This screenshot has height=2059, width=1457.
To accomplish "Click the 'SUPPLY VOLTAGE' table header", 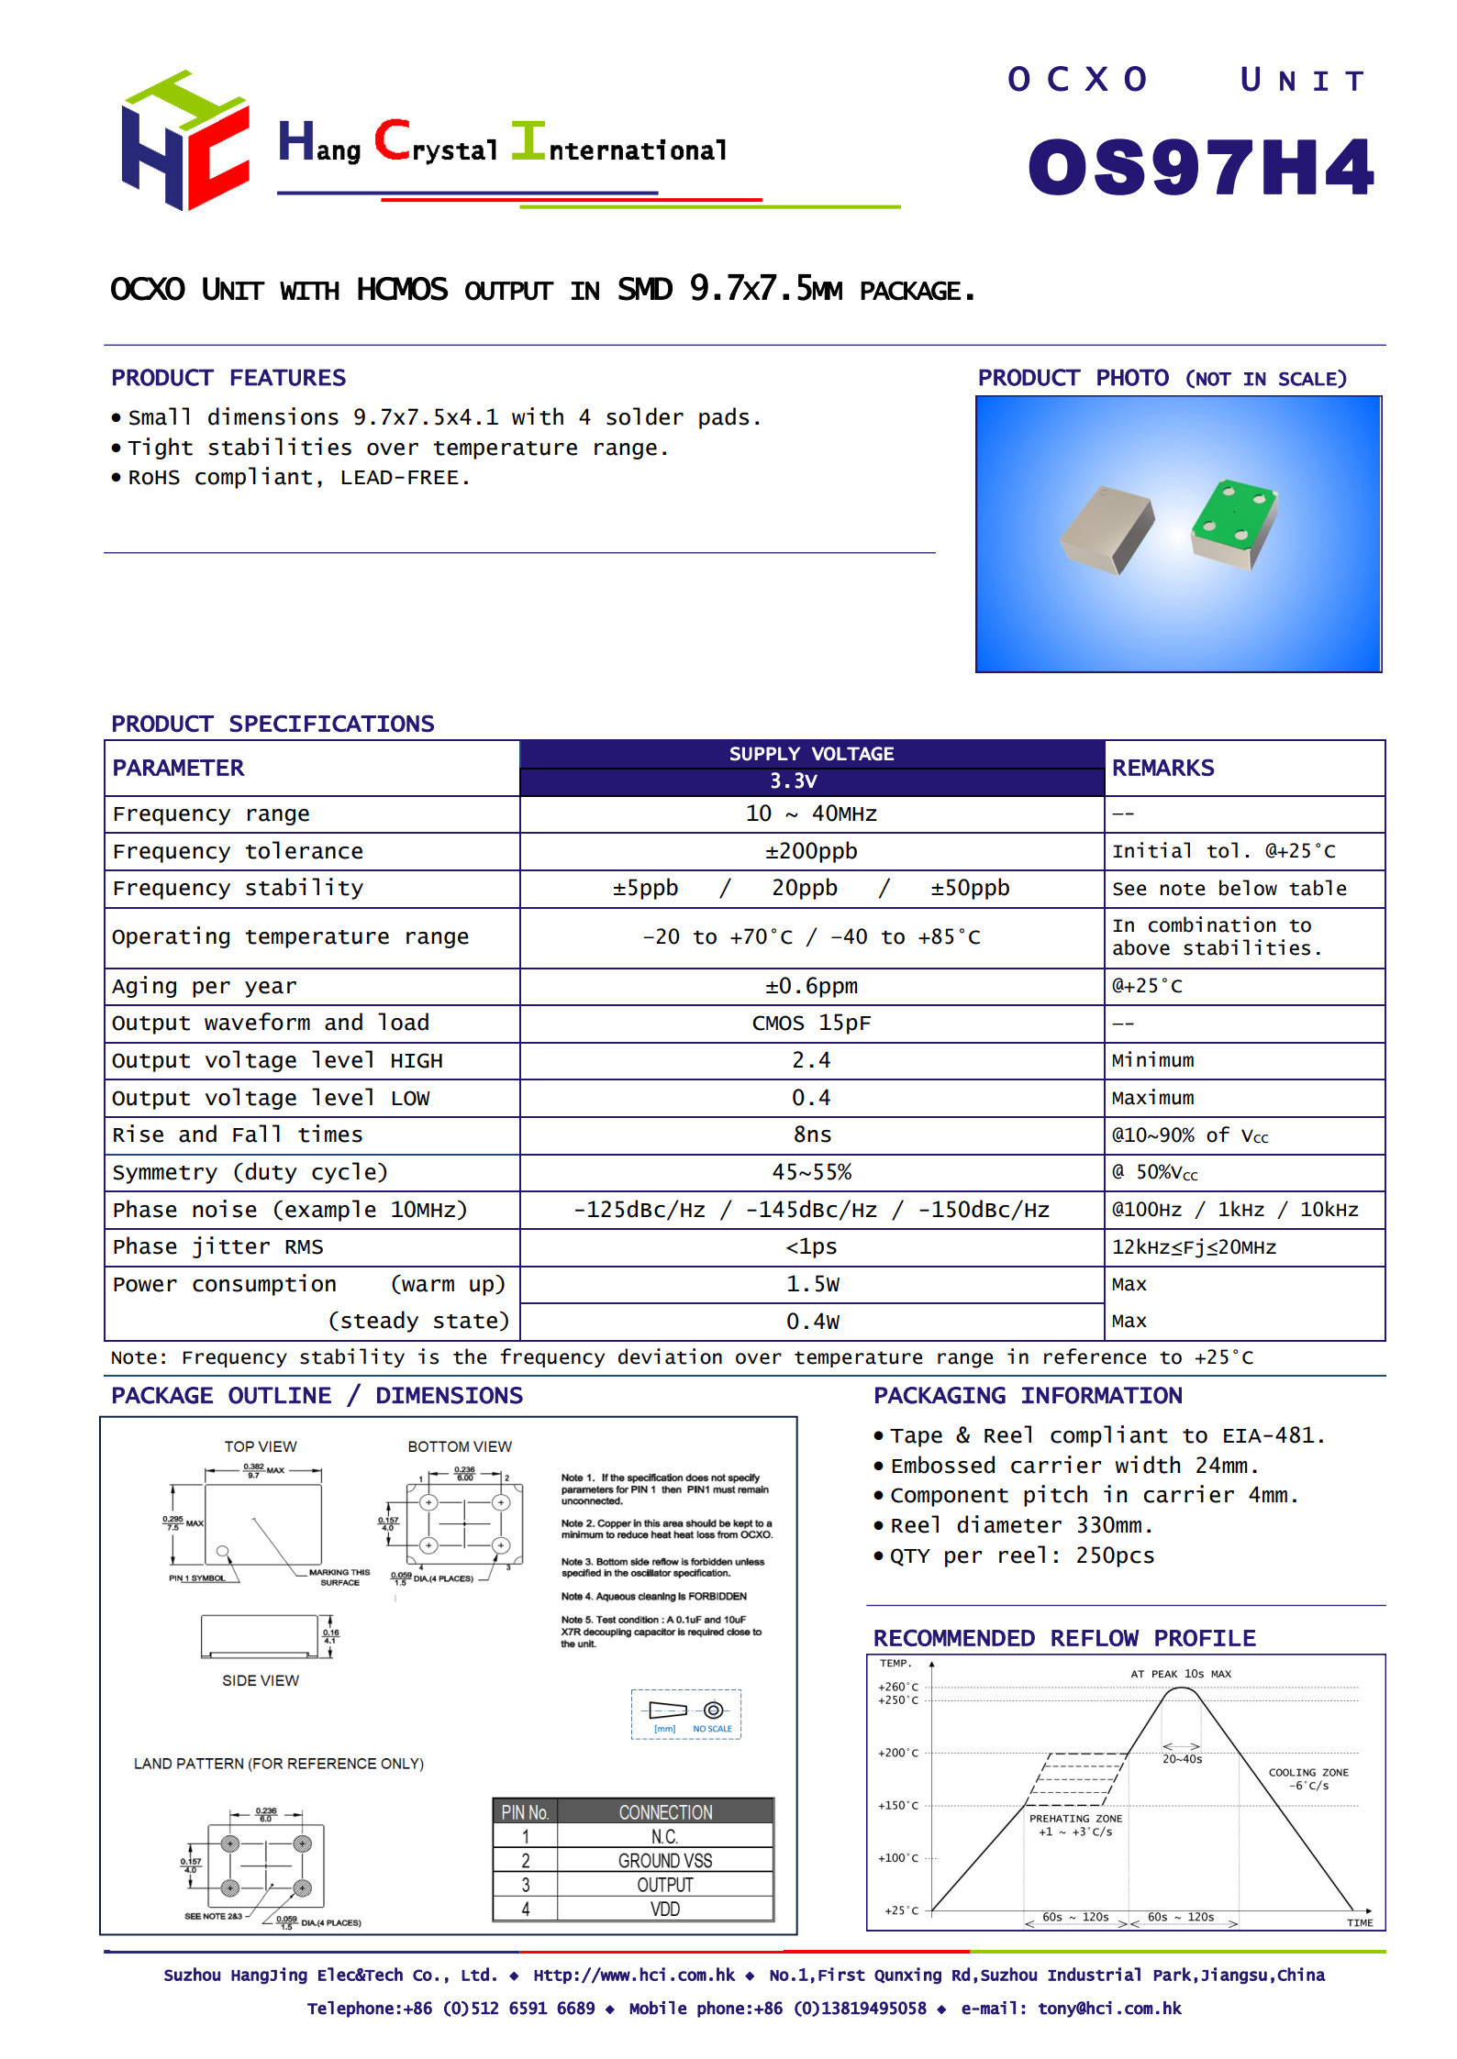I will click(811, 754).
